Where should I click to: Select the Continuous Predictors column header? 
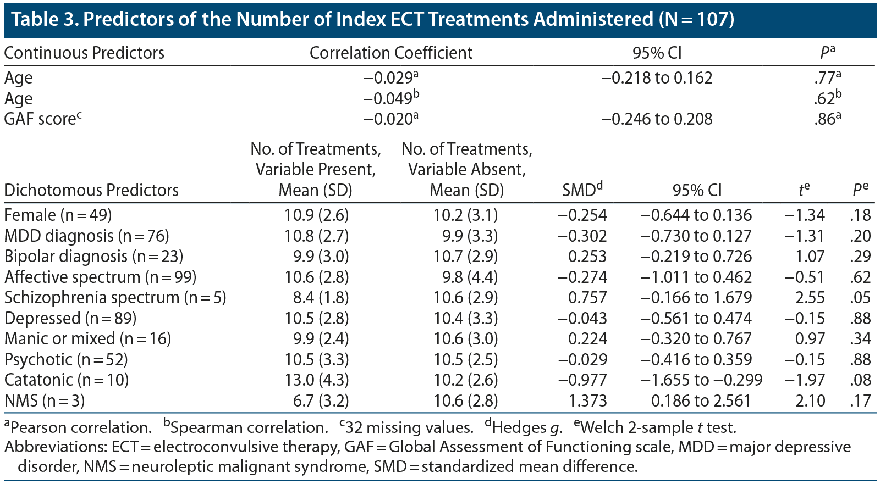[84, 53]
